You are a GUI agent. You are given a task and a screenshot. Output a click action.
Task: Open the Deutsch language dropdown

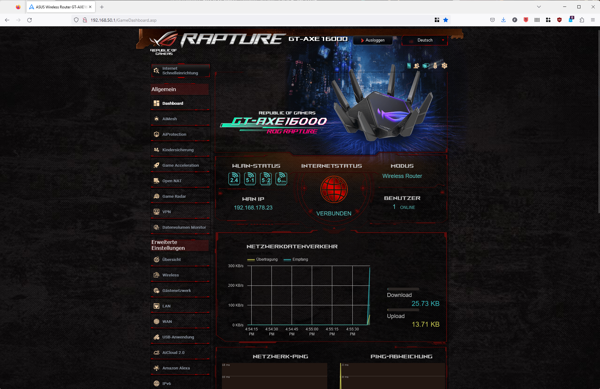pyautogui.click(x=425, y=40)
